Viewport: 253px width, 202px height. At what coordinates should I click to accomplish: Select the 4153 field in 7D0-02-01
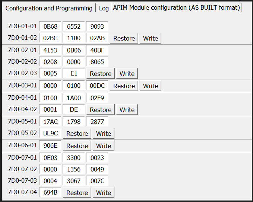(50, 50)
